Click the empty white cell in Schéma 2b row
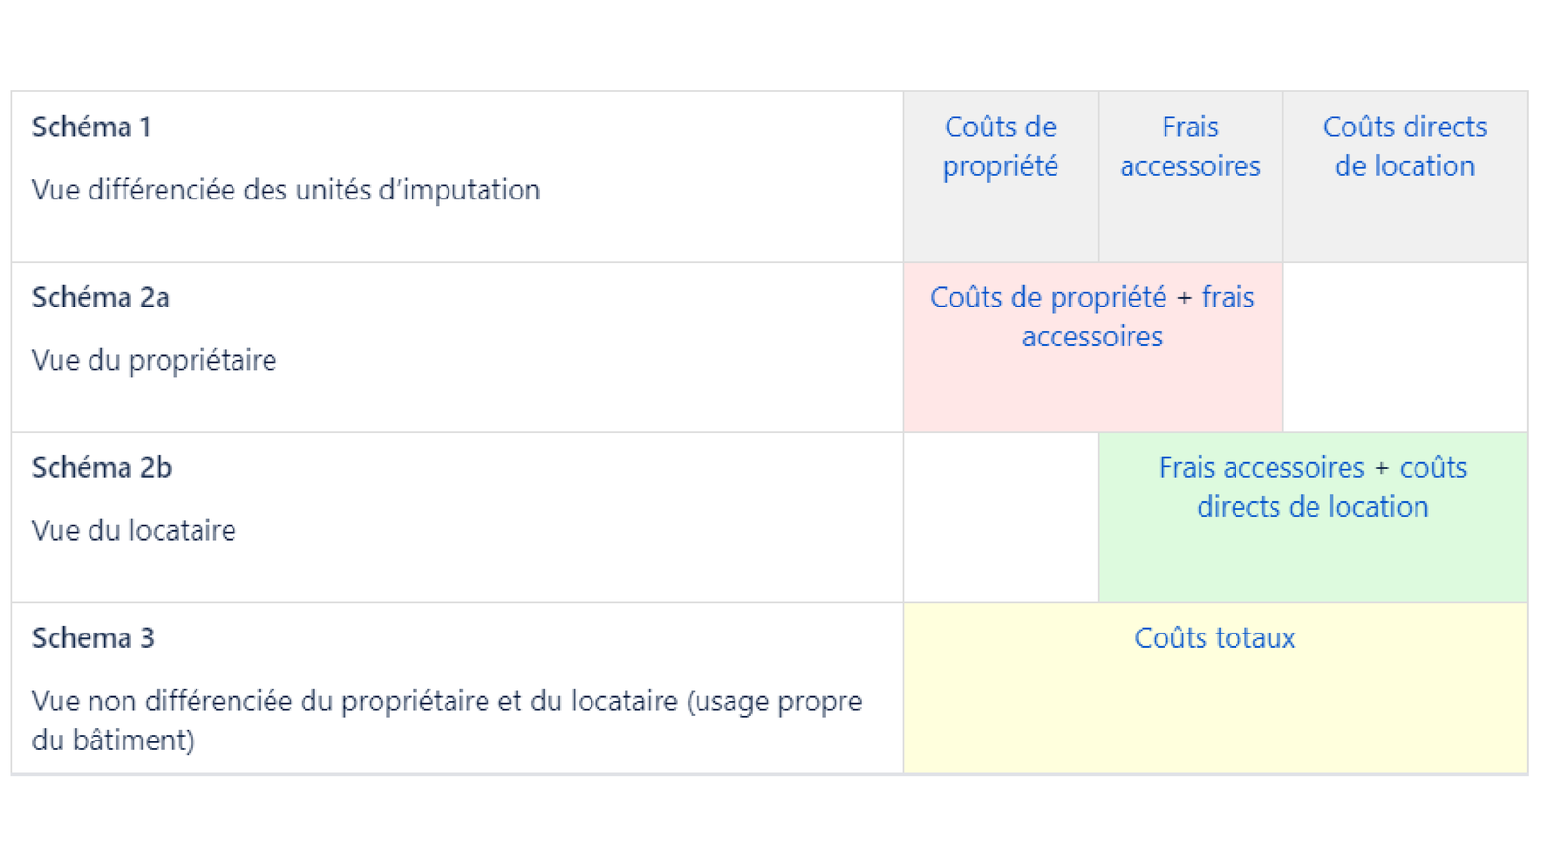 tap(1000, 518)
